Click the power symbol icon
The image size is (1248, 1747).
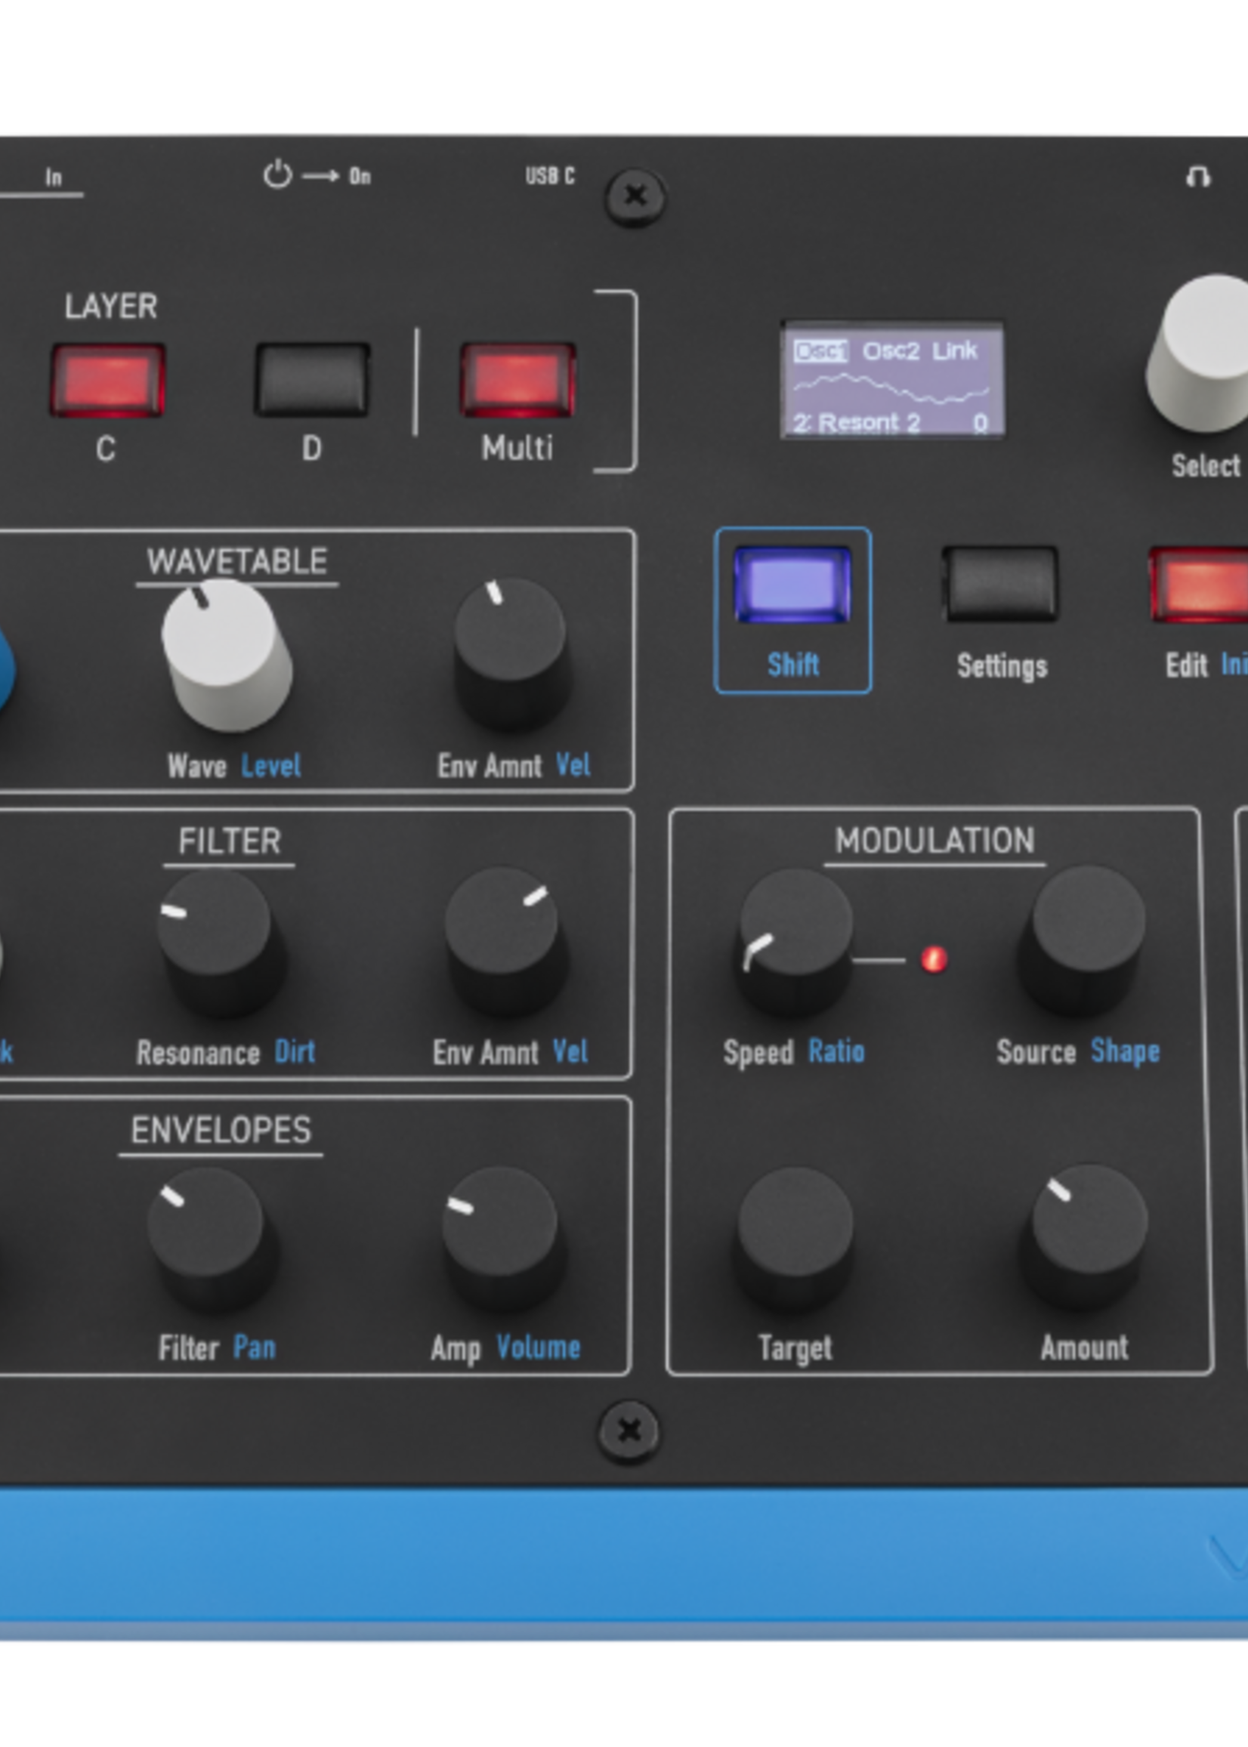coord(277,175)
